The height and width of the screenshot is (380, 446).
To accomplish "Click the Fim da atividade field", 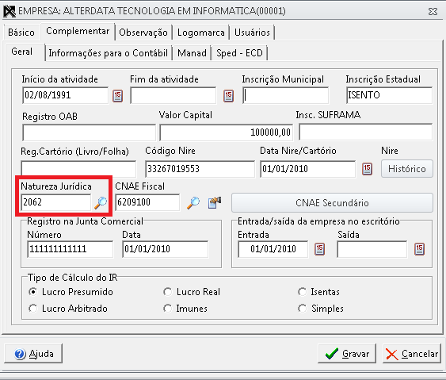I will click(173, 95).
